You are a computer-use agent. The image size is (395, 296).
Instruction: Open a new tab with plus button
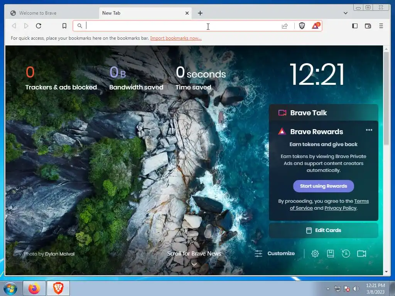(x=200, y=13)
